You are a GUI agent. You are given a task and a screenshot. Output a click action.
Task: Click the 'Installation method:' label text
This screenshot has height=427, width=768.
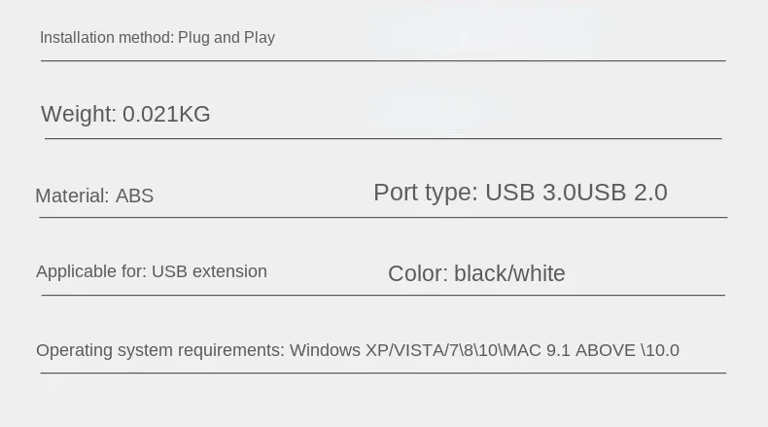107,38
